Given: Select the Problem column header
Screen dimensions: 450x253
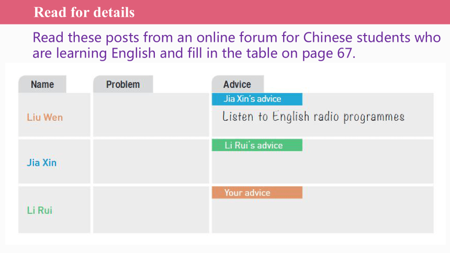Looking at the screenshot, I should 123,84.
